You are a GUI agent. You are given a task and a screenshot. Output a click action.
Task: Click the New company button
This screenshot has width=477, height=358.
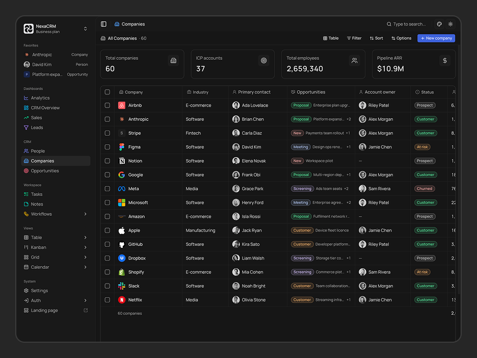tap(436, 38)
